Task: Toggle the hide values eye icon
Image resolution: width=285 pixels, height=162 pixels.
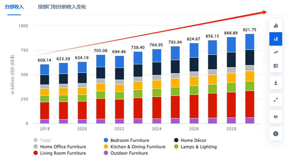Action: pos(276,116)
